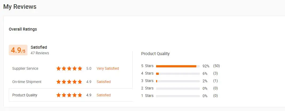Click the 4.9/5 overall rating badge
Viewport: 285px width, 111px height.
(x=18, y=50)
